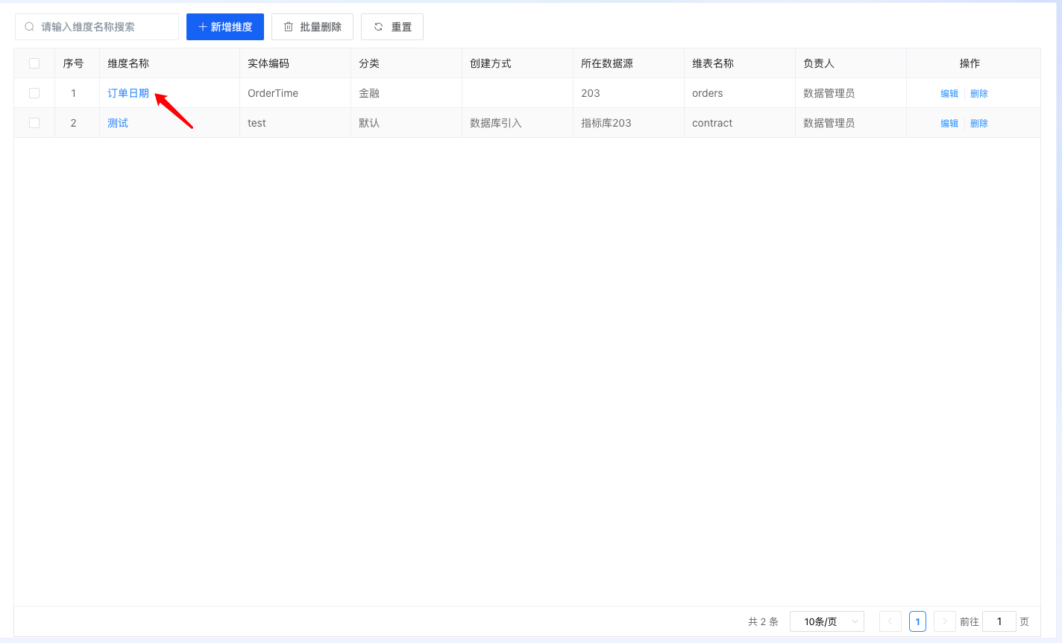The image size is (1062, 643).
Task: Check the checkbox for row 测试
Action: coord(34,123)
